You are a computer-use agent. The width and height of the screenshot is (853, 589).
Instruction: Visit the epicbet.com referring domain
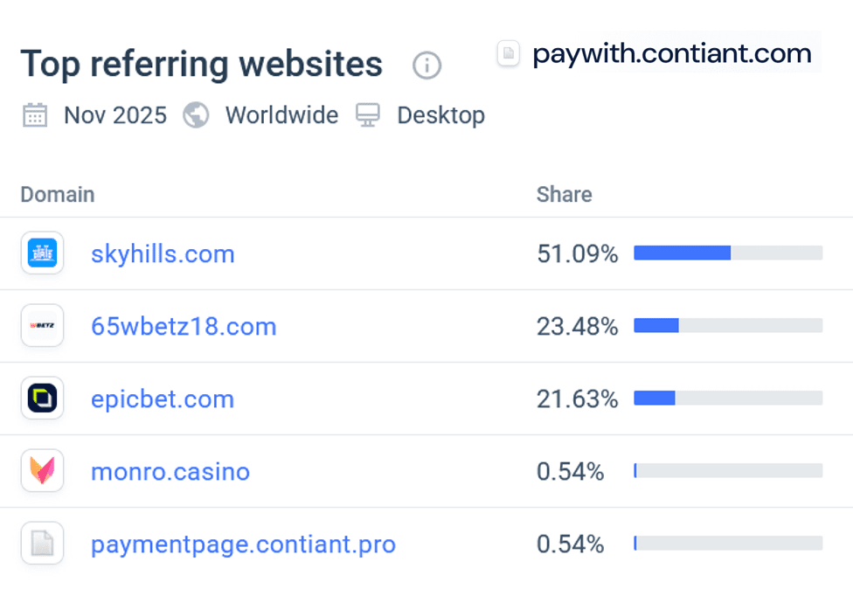[163, 399]
